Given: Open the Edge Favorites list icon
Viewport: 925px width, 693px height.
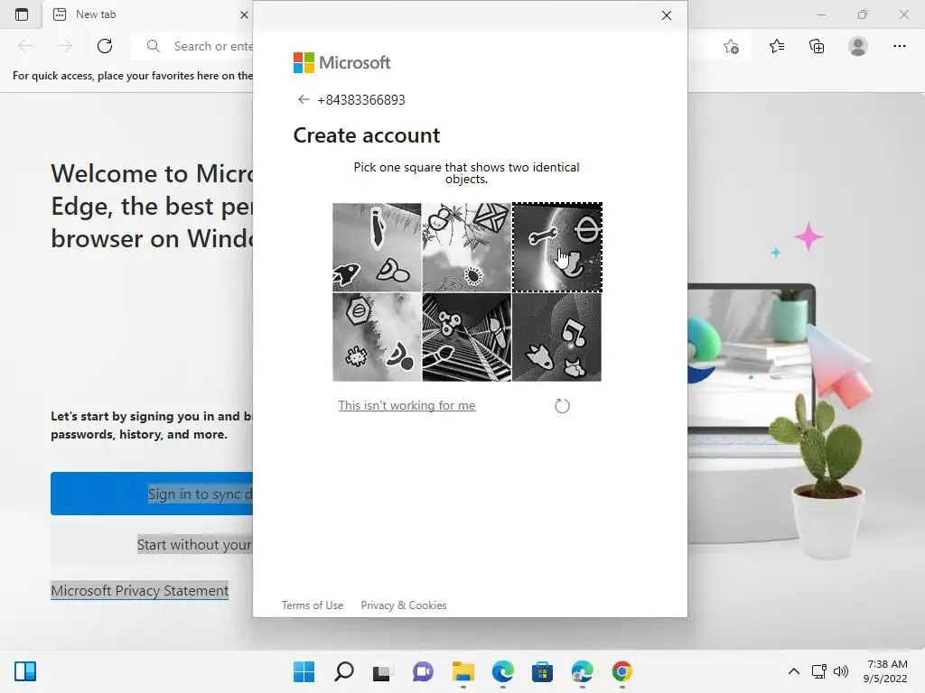Looking at the screenshot, I should pos(777,46).
